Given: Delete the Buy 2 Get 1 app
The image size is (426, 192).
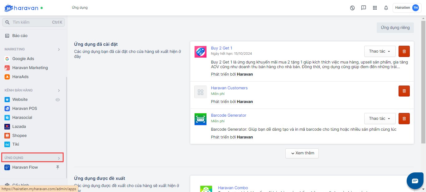Looking at the screenshot, I should 404,51.
